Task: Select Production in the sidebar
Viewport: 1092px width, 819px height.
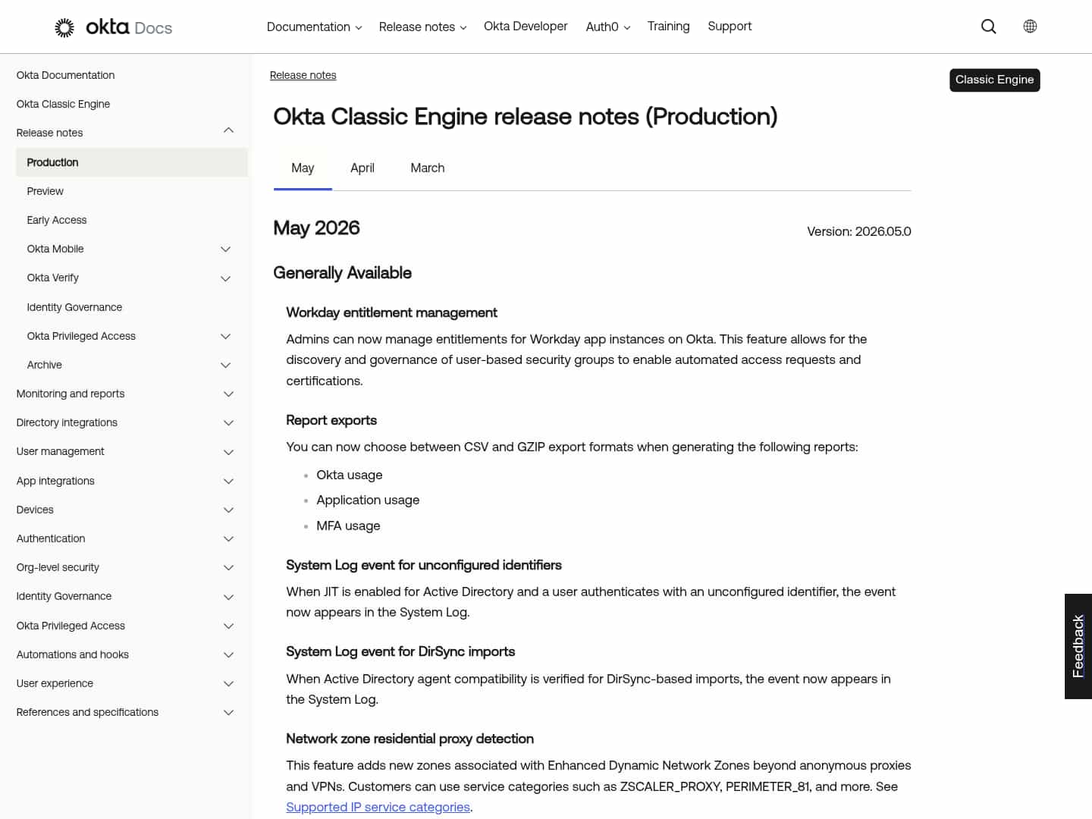Action: click(x=132, y=162)
